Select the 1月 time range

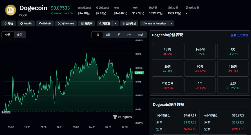(x=118, y=35)
